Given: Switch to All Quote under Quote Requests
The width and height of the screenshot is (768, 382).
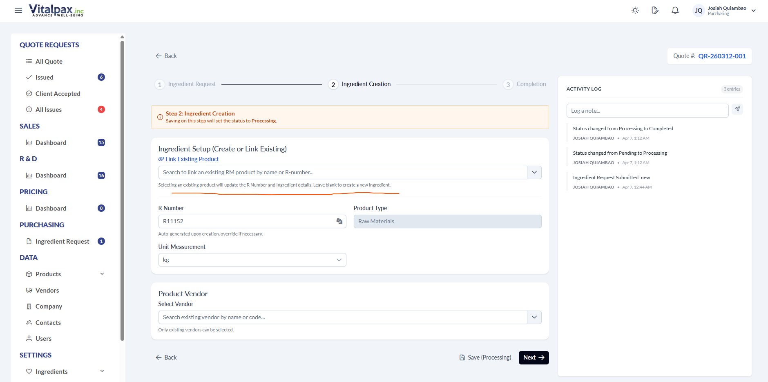Looking at the screenshot, I should click(x=49, y=61).
